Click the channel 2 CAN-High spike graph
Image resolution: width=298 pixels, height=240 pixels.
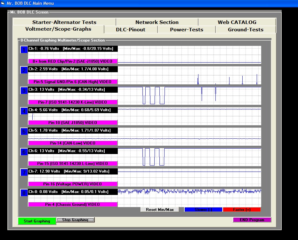tap(189, 75)
